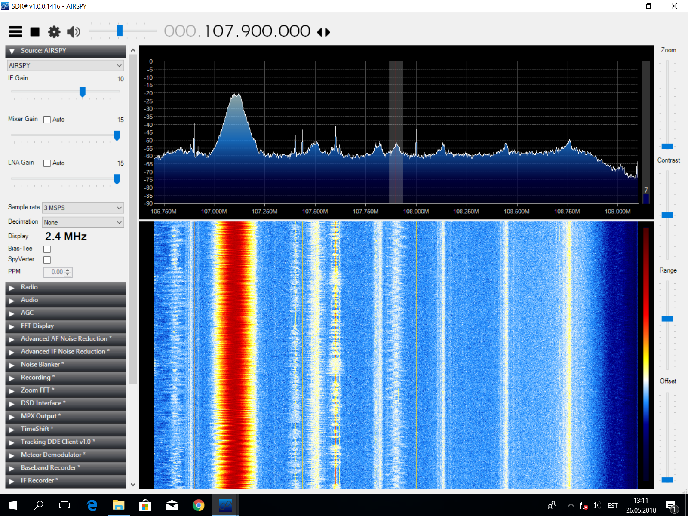Toggle the Bias-Tee checkbox
Image resolution: width=688 pixels, height=516 pixels.
(47, 249)
